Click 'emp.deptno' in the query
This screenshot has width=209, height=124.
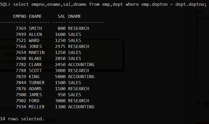click(155, 4)
